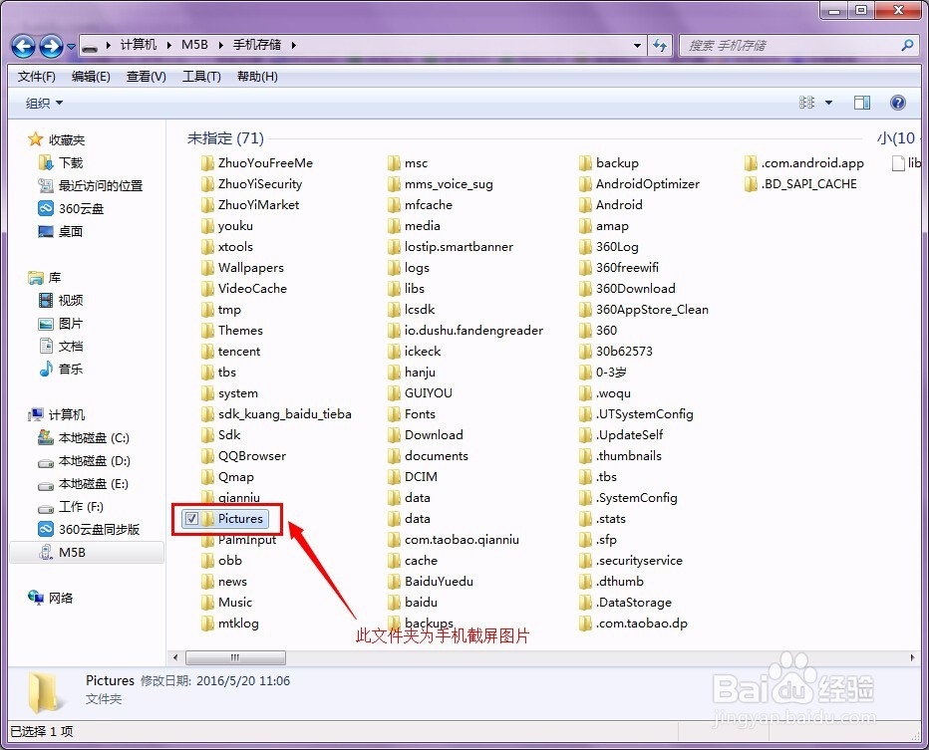929x750 pixels.
Task: Select the QQBrowser folder
Action: coord(243,456)
